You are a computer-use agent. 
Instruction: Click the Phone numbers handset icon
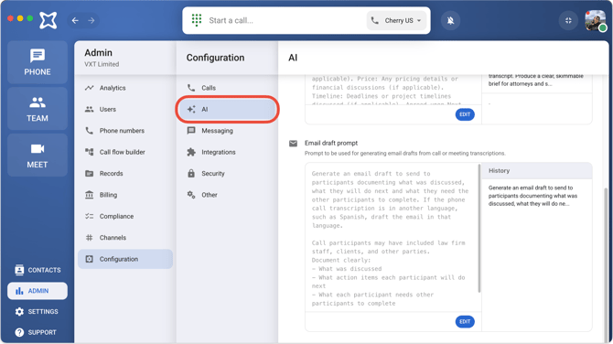tap(89, 131)
